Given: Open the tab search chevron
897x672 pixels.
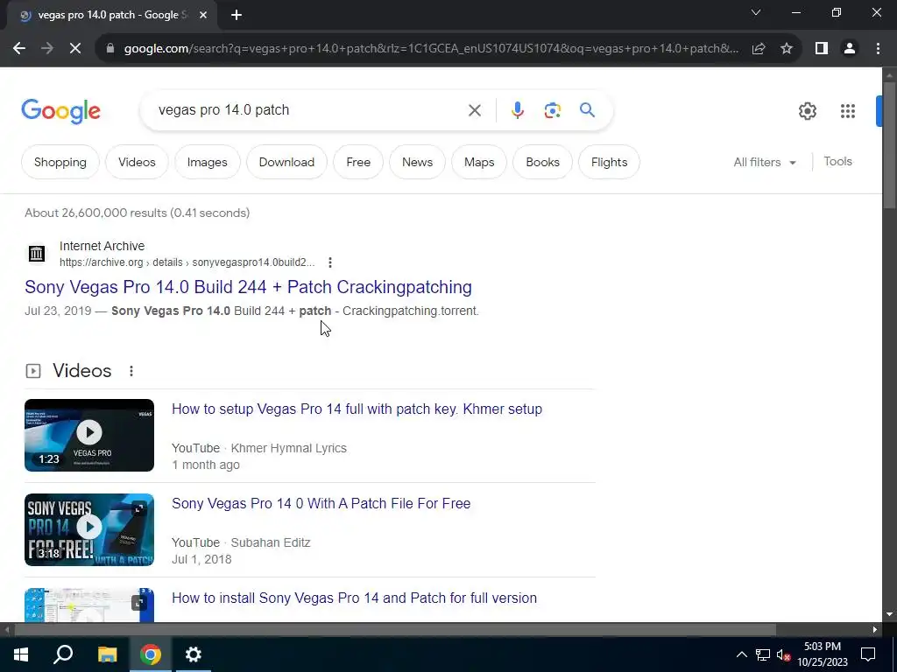Looking at the screenshot, I should click(x=756, y=12).
